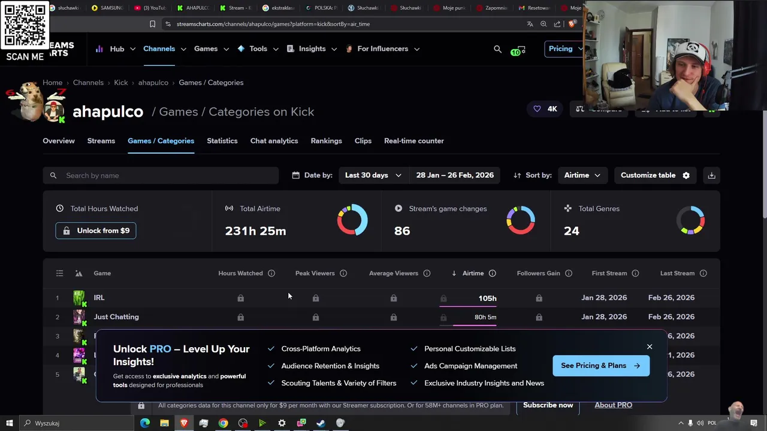
Task: Expand the Hub menu dropdown
Action: pyautogui.click(x=115, y=49)
